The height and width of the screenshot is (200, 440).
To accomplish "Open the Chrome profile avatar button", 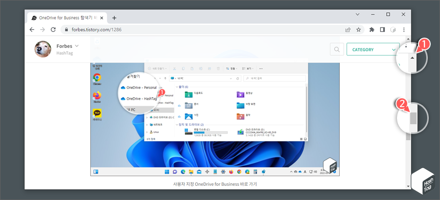I will click(393, 29).
